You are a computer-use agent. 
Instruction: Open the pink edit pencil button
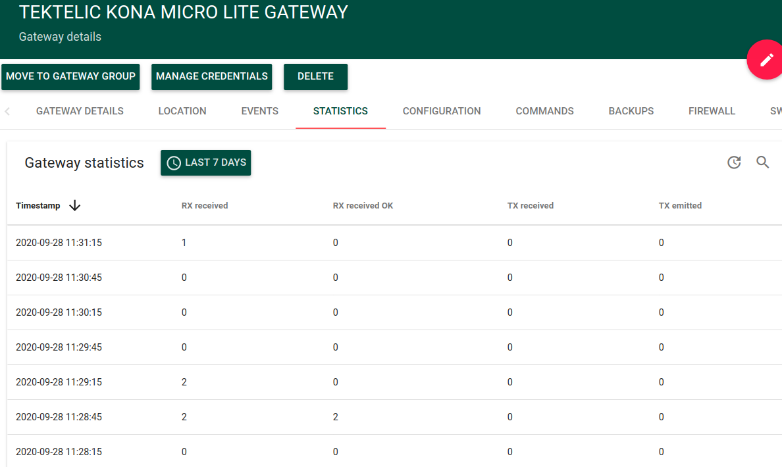(x=766, y=59)
